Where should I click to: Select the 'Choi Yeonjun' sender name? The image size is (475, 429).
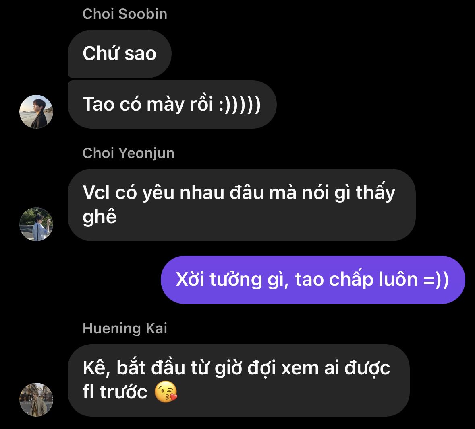coord(129,153)
